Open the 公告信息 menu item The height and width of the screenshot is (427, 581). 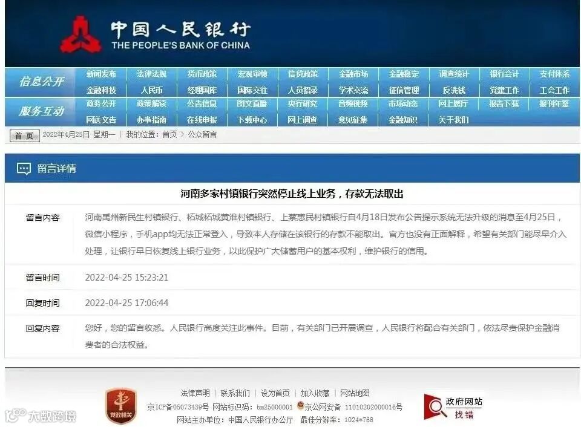pyautogui.click(x=202, y=103)
